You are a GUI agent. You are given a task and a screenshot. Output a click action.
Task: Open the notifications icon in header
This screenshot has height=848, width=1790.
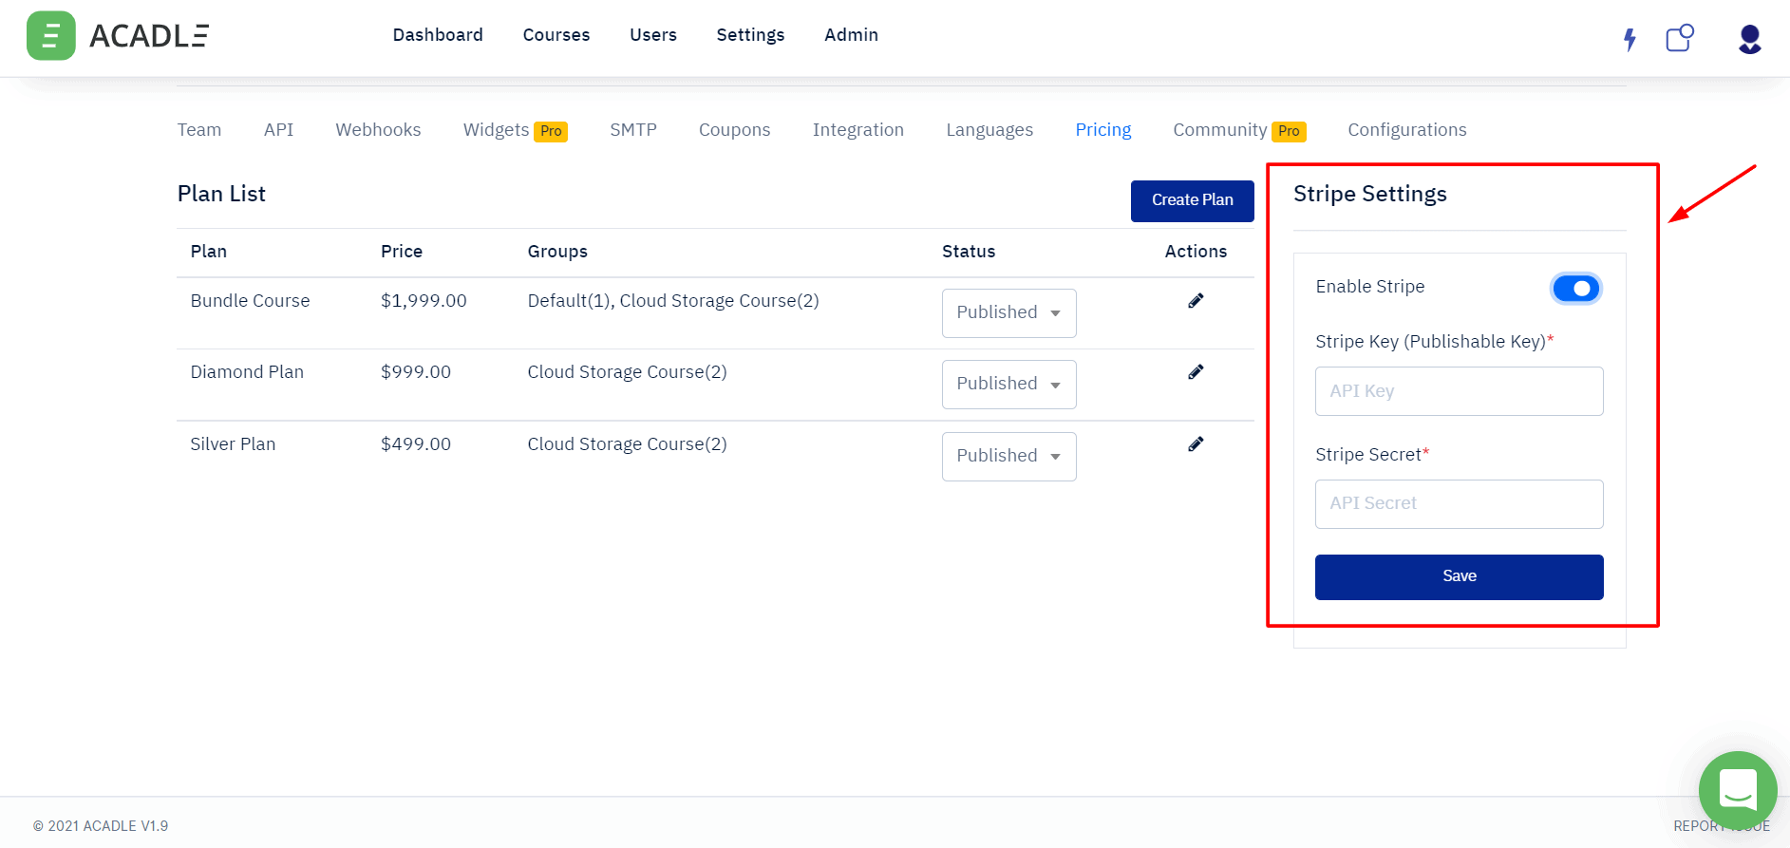click(1679, 38)
